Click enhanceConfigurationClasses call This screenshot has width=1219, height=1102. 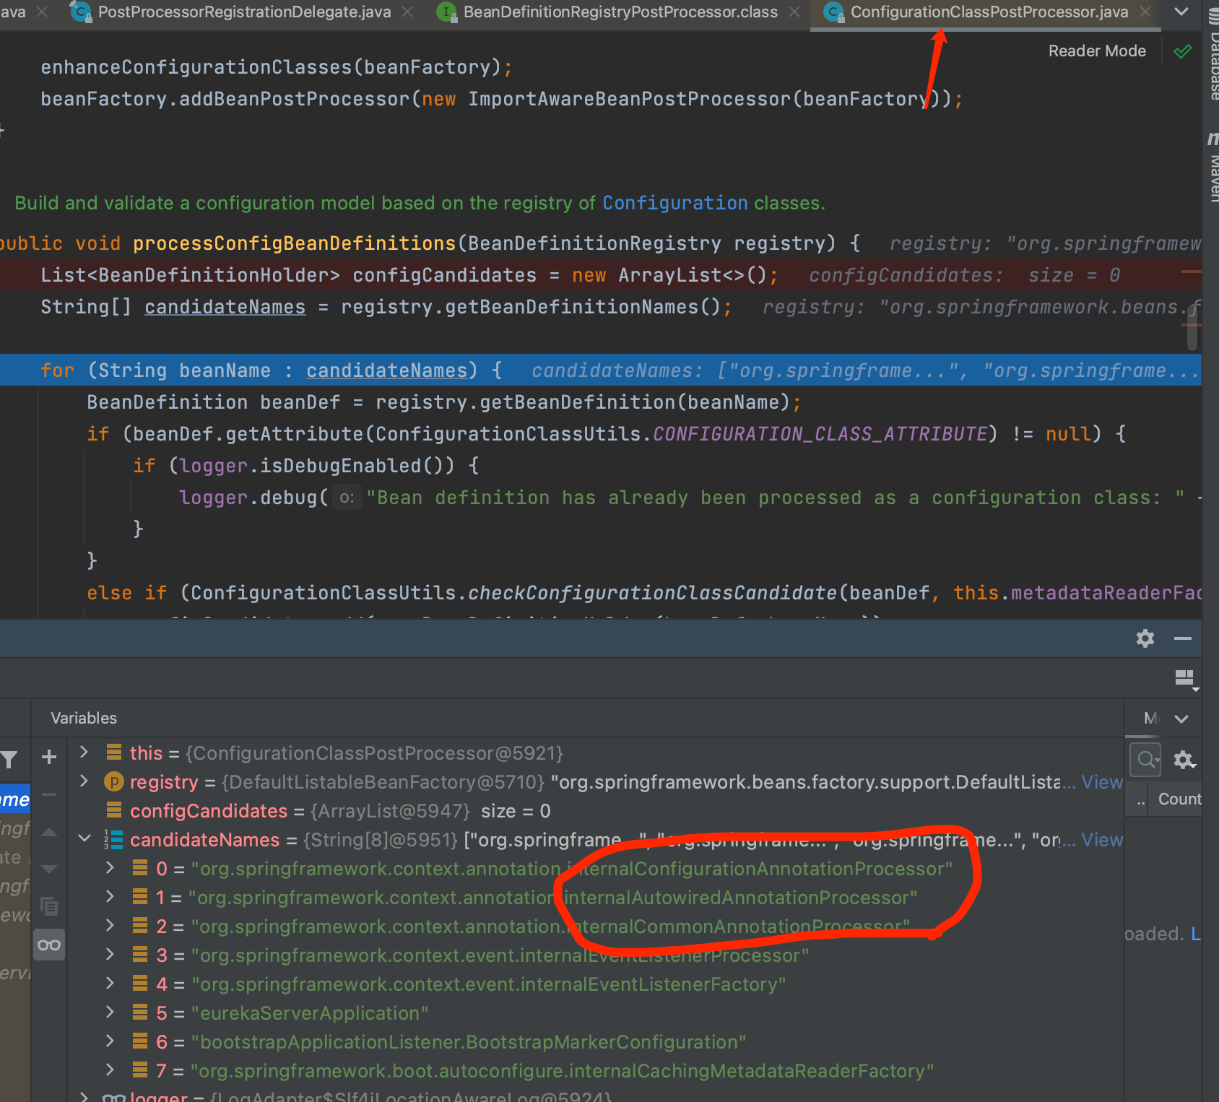click(196, 67)
